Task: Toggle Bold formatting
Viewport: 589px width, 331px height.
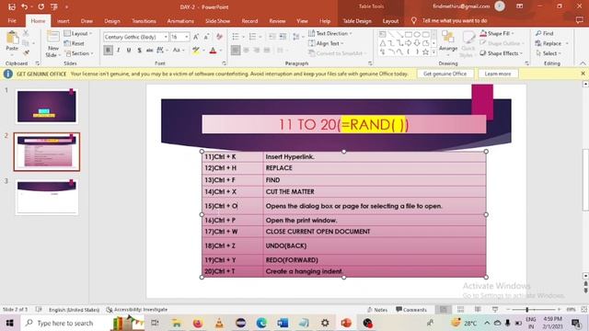Action: 109,50
